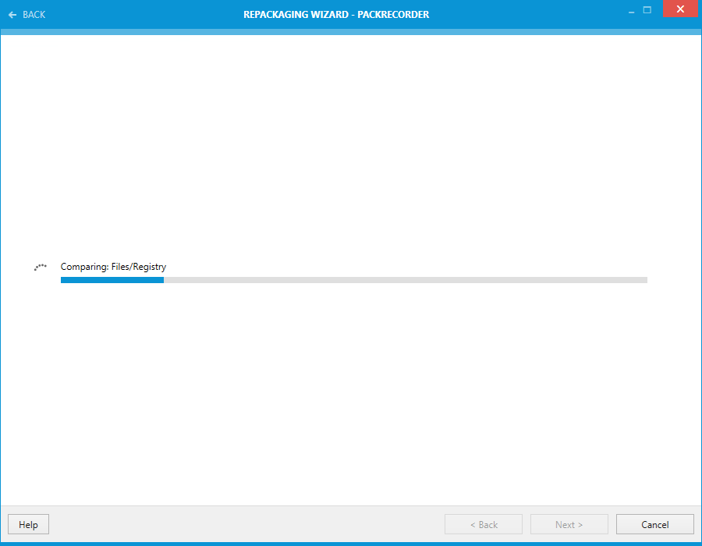The image size is (702, 546).
Task: Click the back arrow icon in the title bar
Action: coord(12,14)
